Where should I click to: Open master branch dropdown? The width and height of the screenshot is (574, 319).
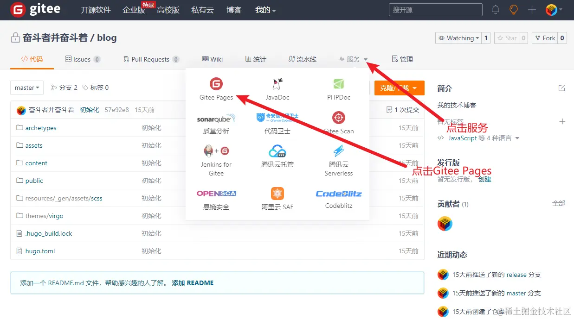pos(27,88)
